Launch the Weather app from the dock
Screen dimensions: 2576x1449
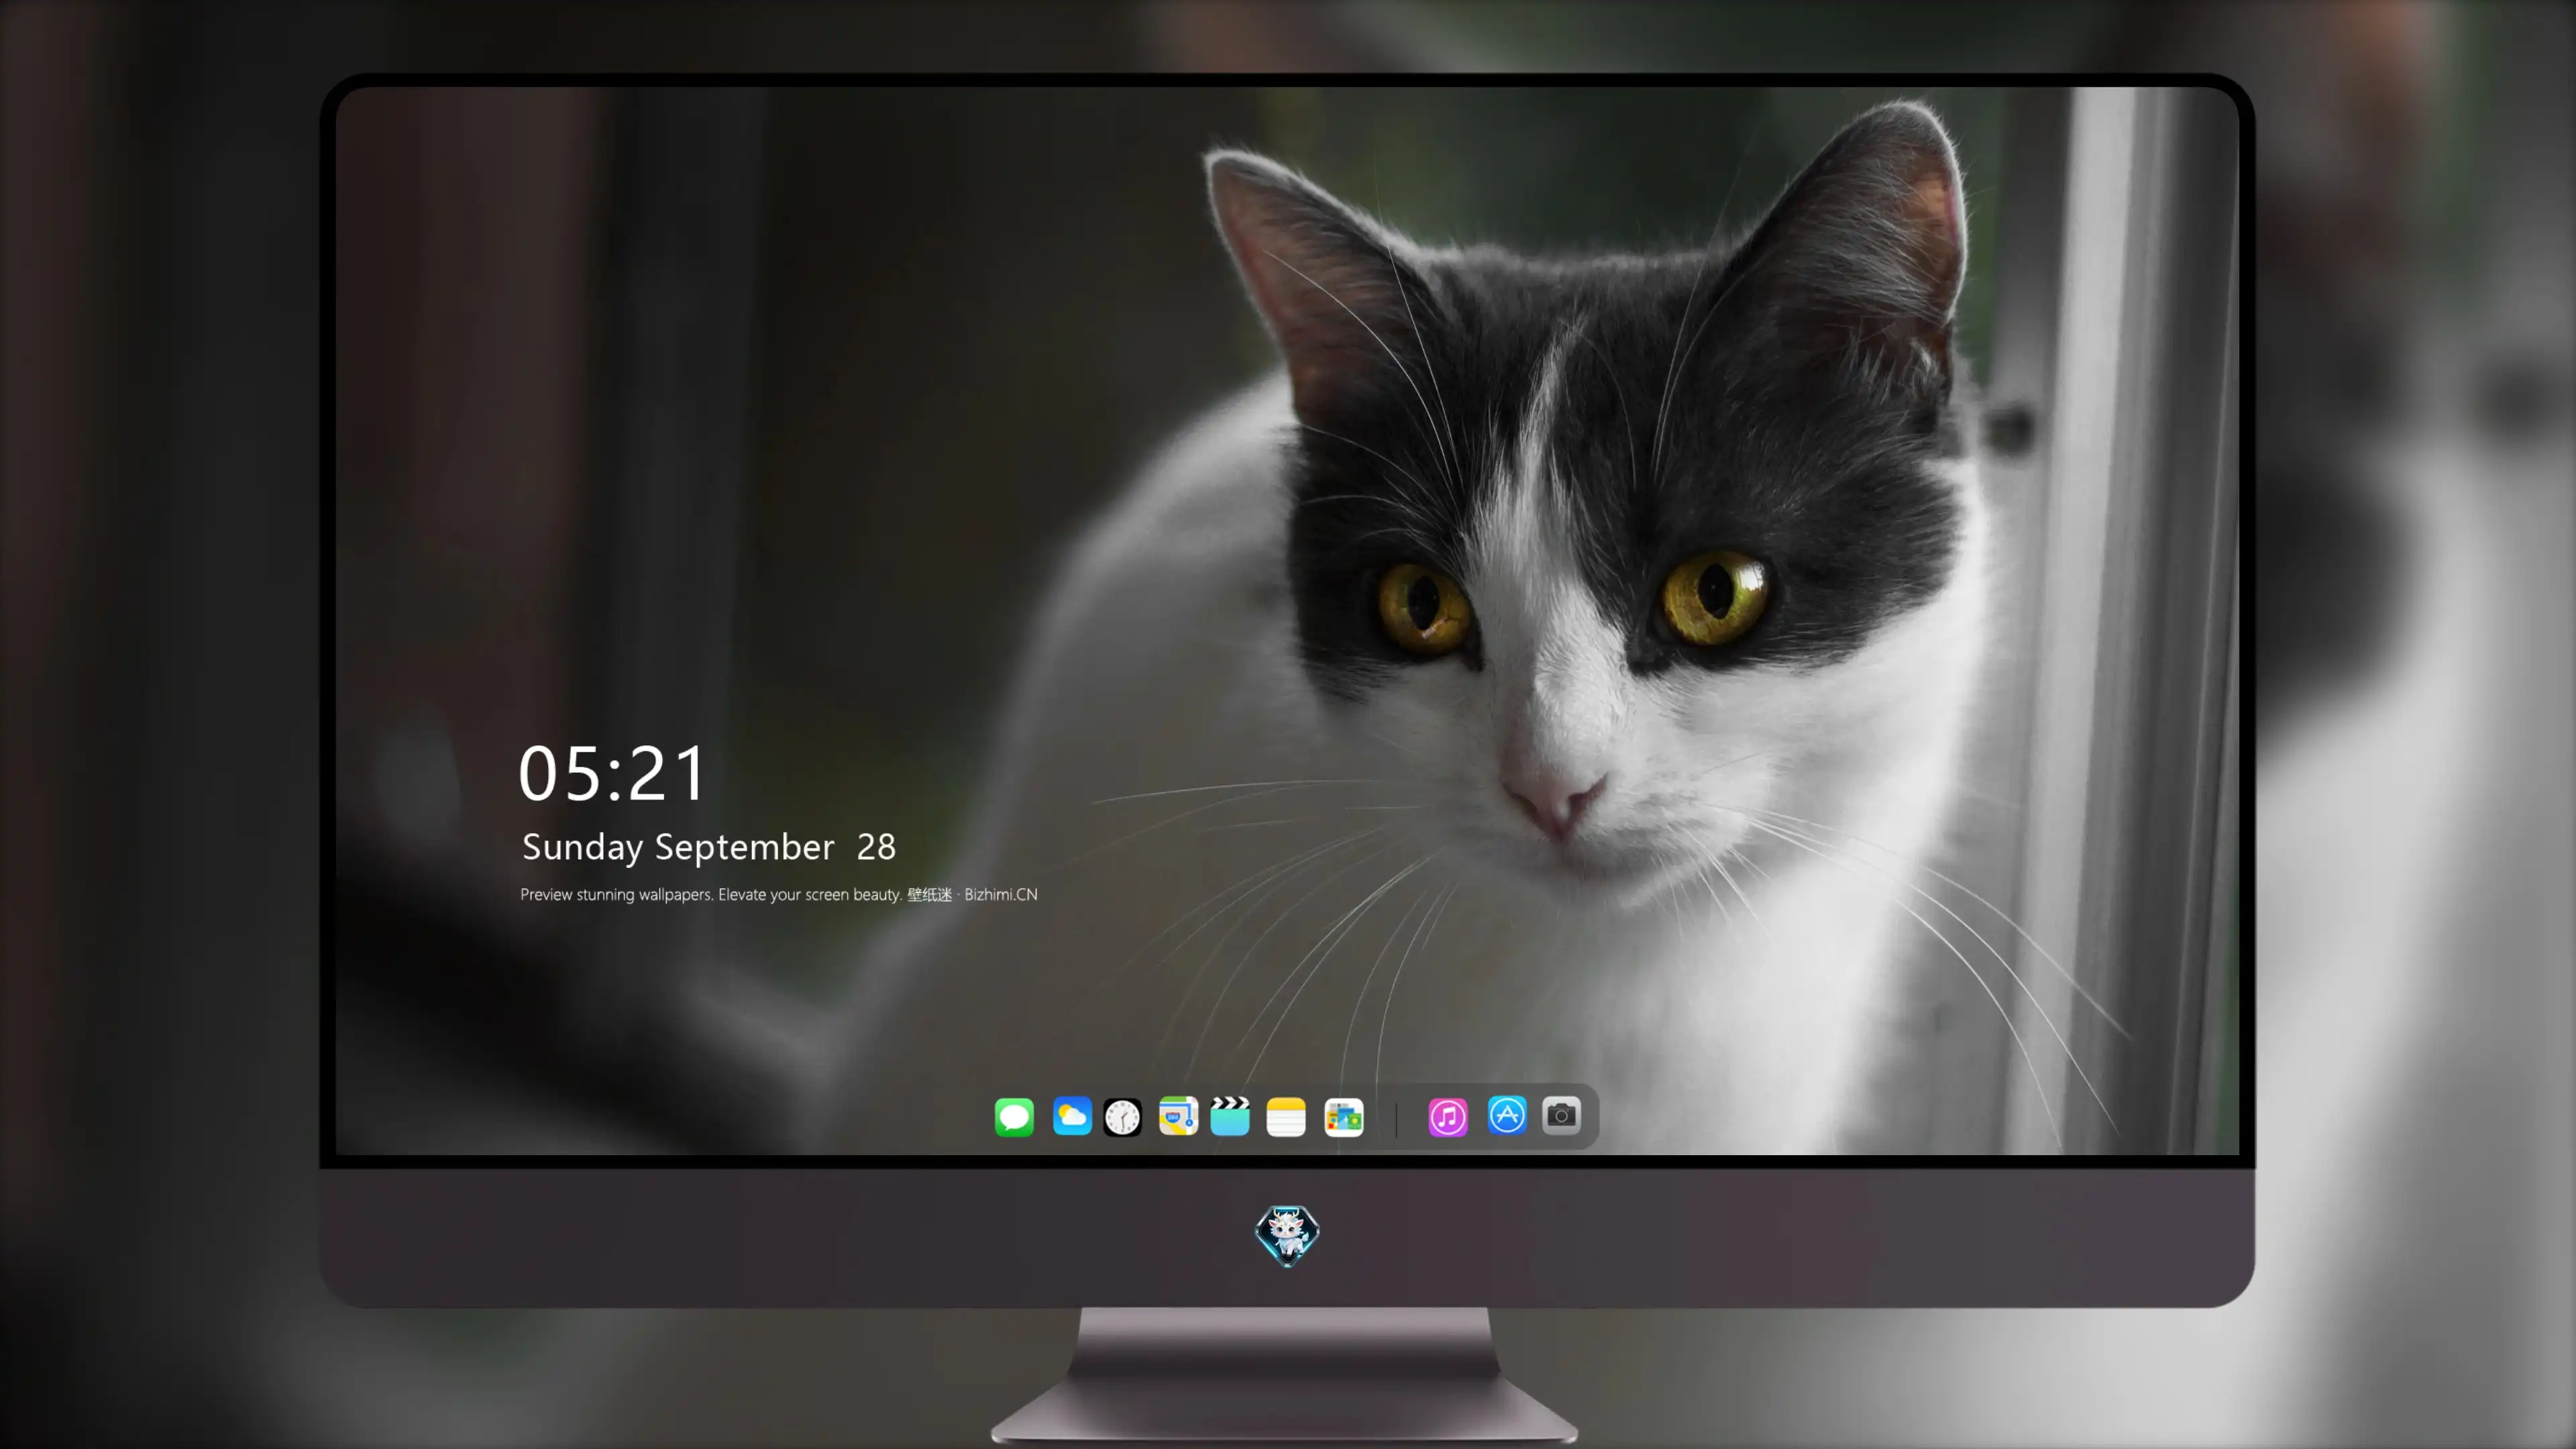pyautogui.click(x=1072, y=1116)
